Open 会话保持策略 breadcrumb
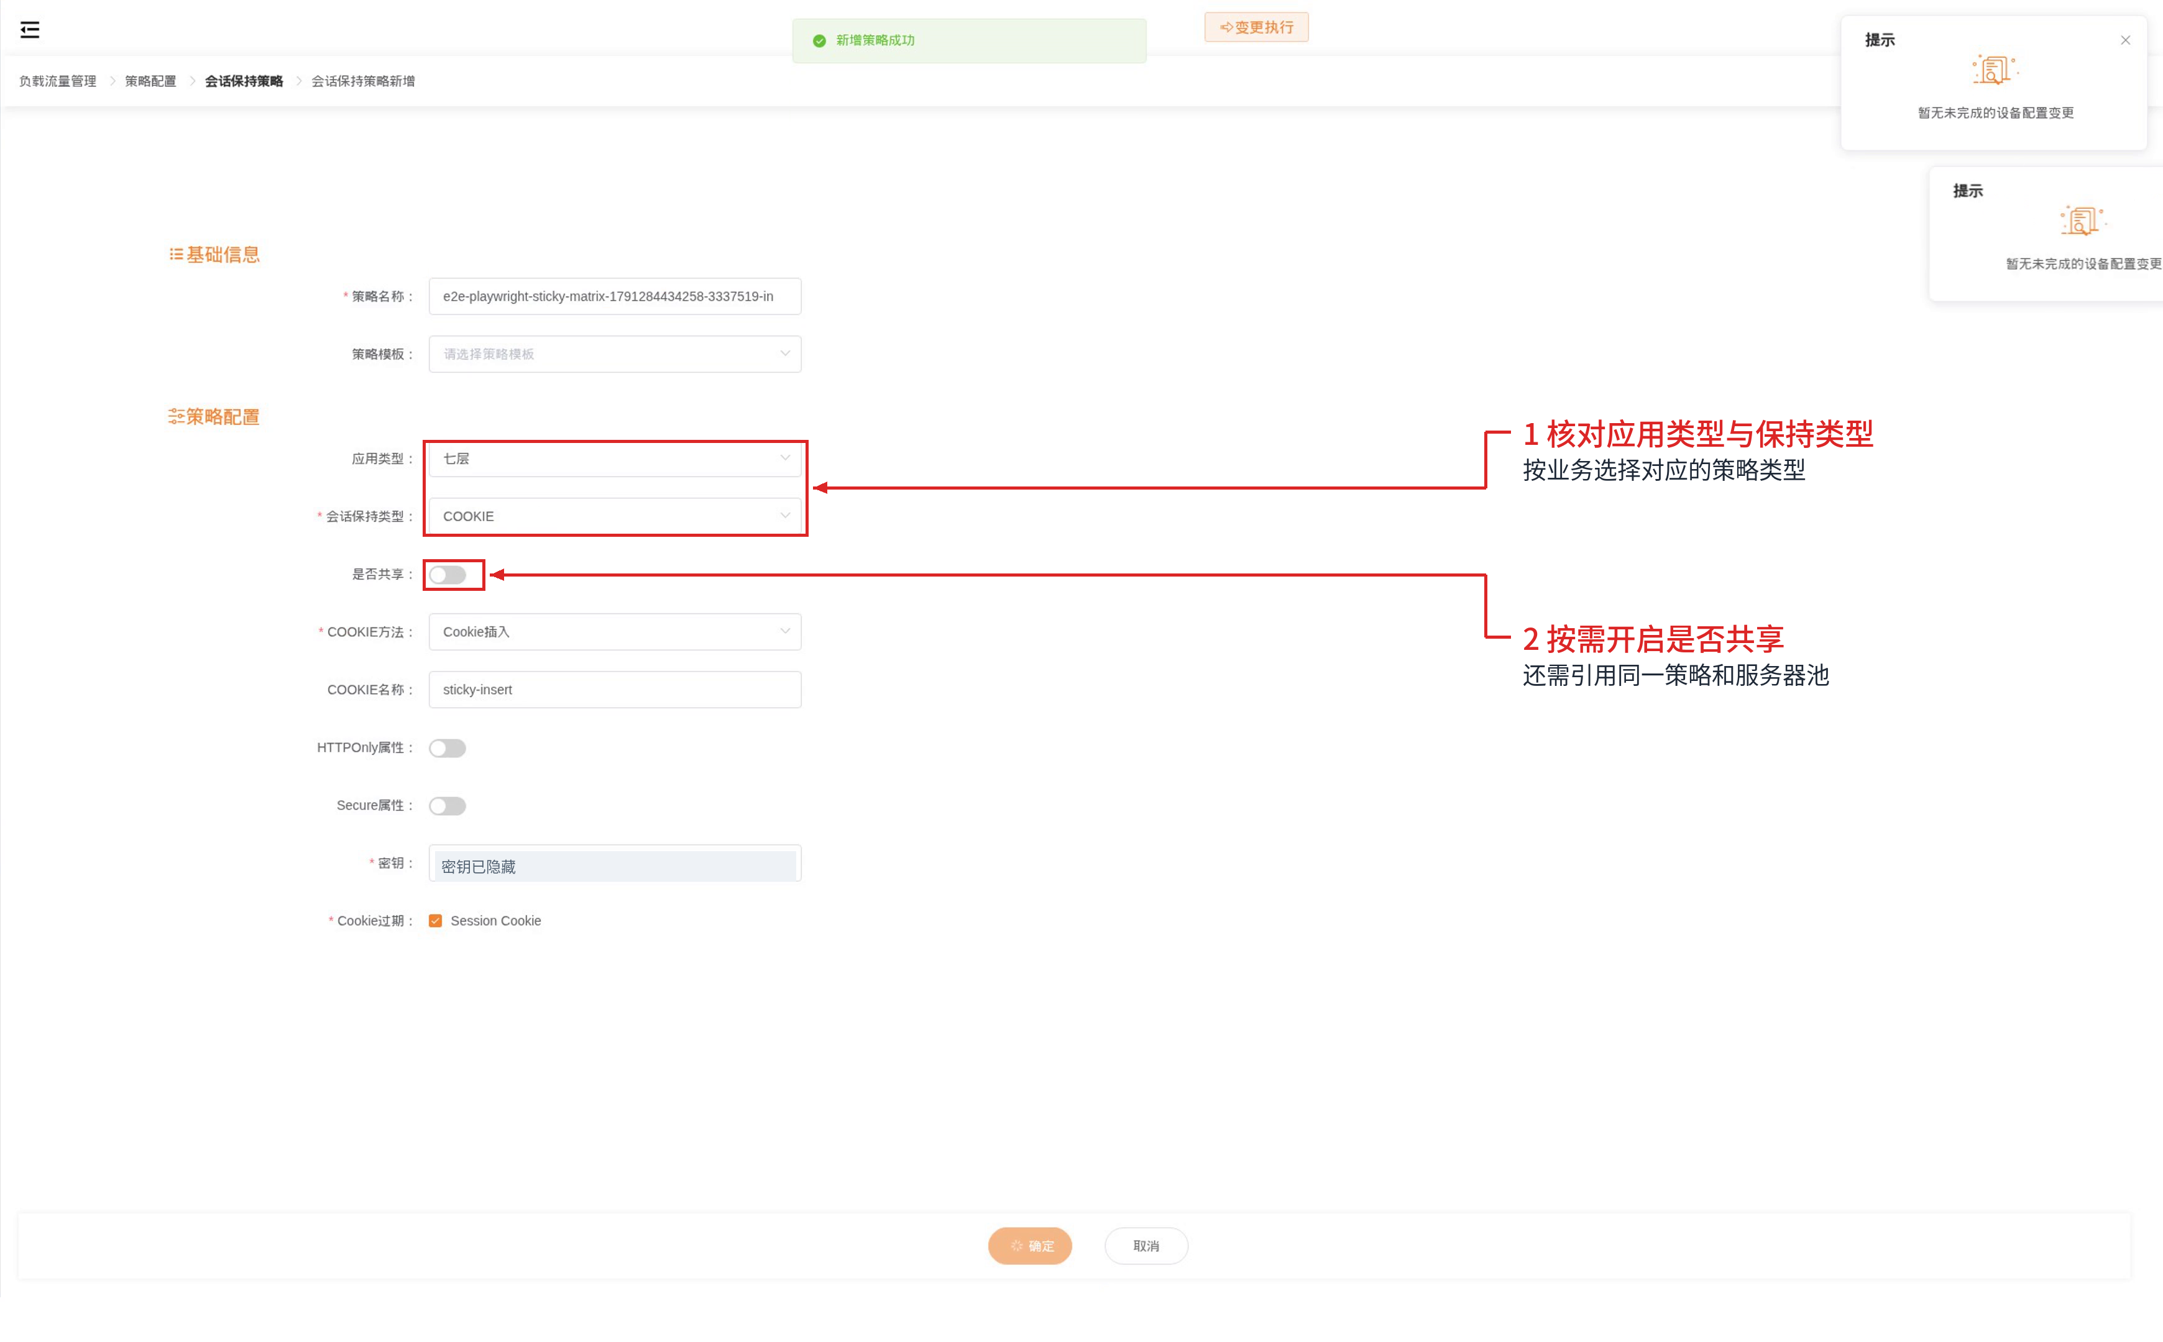Image resolution: width=2163 pixels, height=1342 pixels. pyautogui.click(x=243, y=81)
